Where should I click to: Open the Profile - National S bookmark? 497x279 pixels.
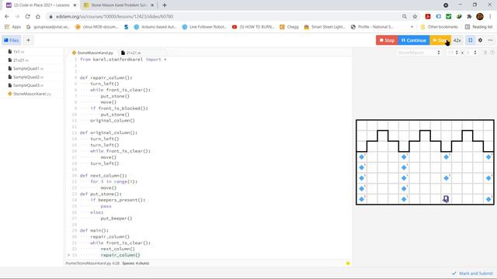372,27
